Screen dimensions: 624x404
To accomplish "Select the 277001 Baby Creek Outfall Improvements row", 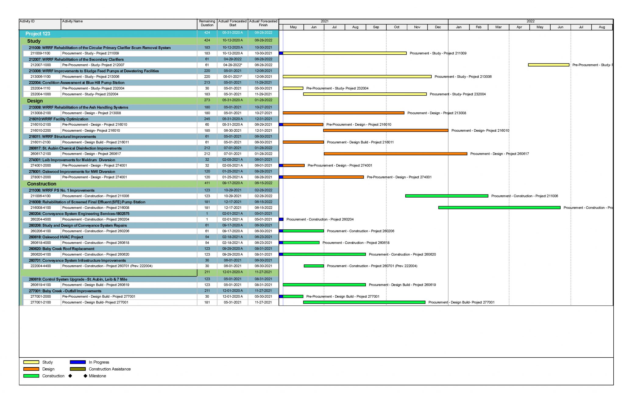I will pyautogui.click(x=151, y=291).
